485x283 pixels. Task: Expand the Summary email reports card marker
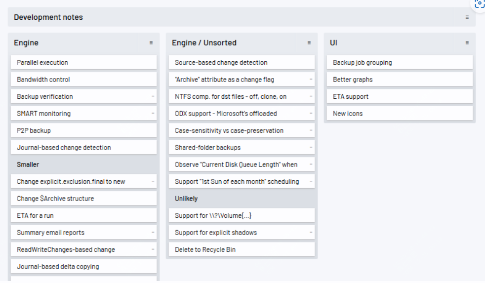click(x=153, y=233)
